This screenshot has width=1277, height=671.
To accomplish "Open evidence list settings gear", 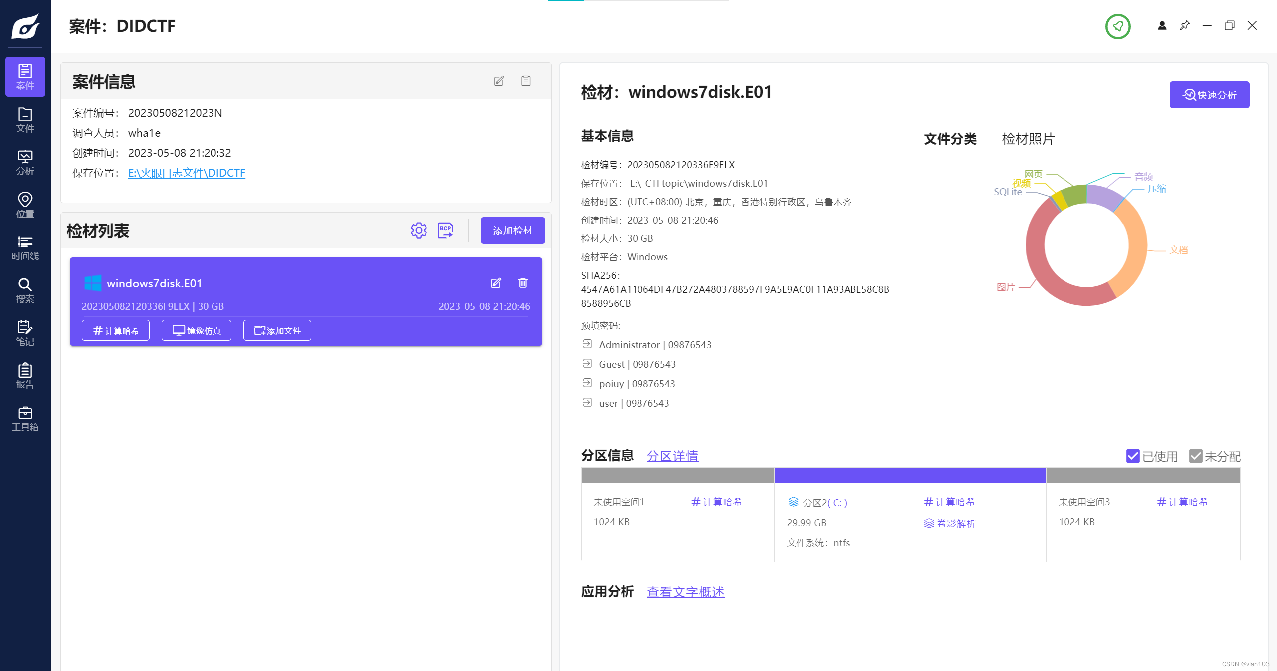I will click(x=419, y=230).
